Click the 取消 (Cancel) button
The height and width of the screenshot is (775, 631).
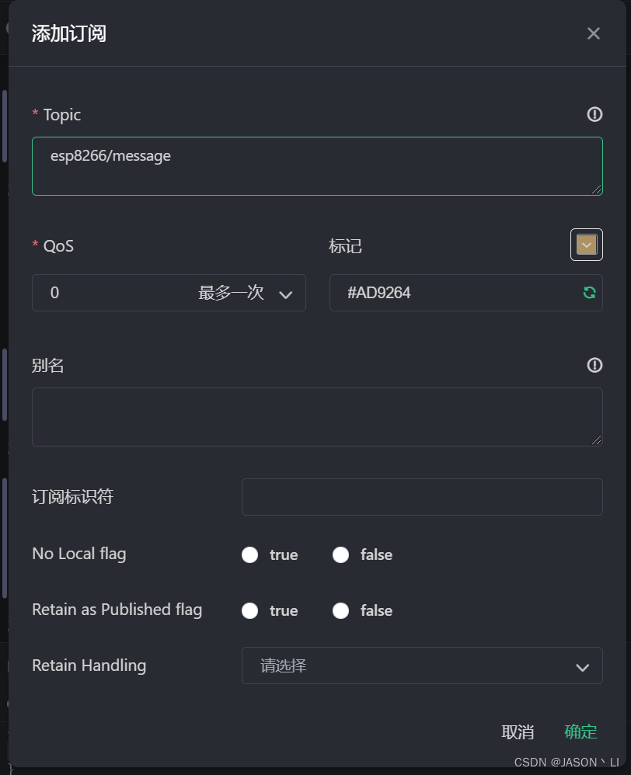point(518,732)
